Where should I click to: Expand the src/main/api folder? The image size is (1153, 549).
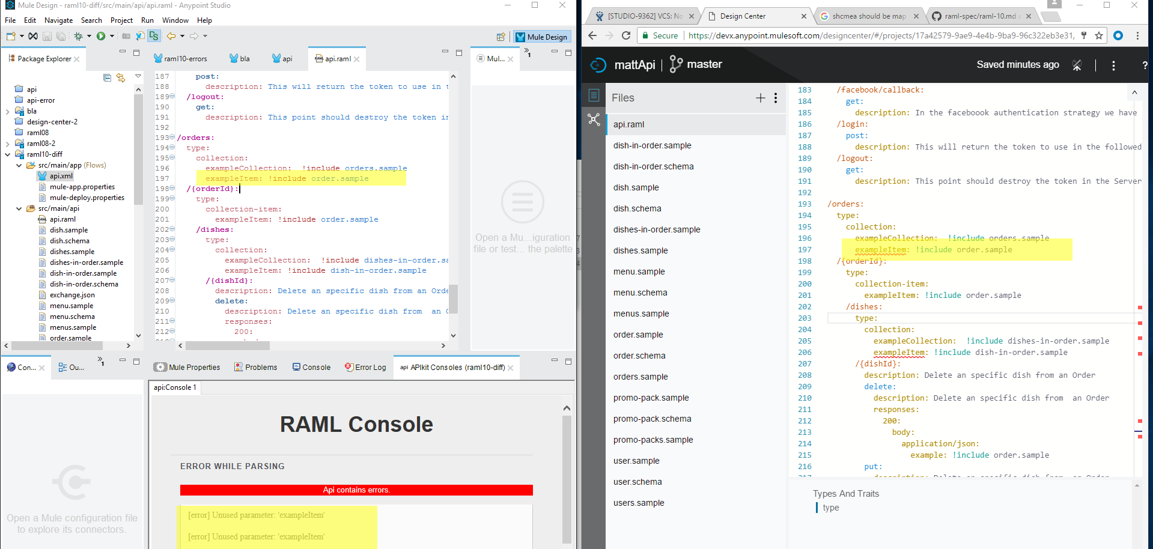[19, 208]
